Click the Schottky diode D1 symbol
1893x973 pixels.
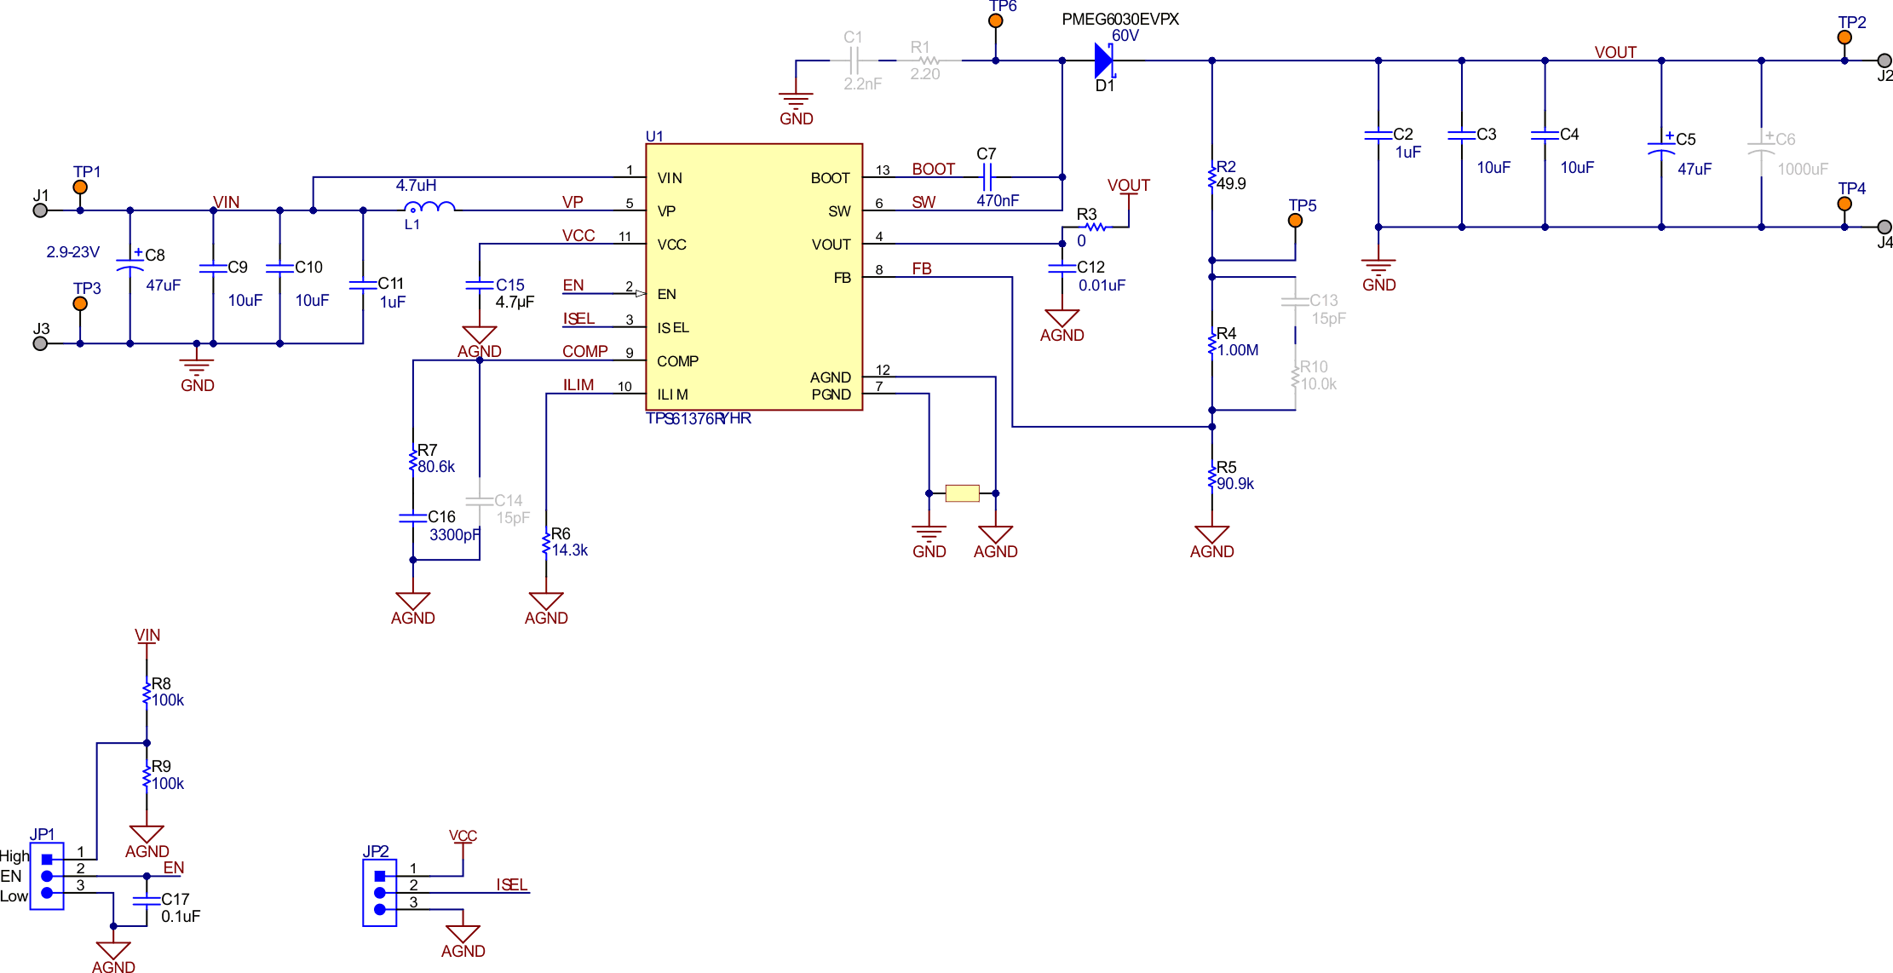(x=1103, y=60)
